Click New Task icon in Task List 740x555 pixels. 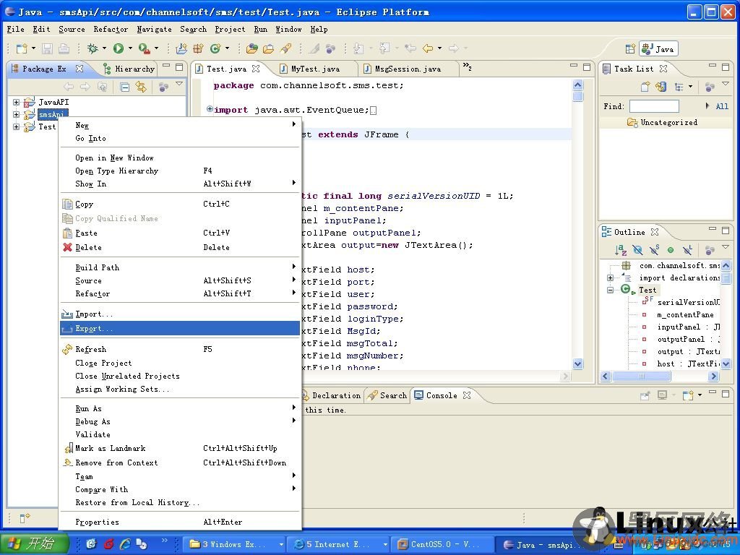[x=645, y=87]
